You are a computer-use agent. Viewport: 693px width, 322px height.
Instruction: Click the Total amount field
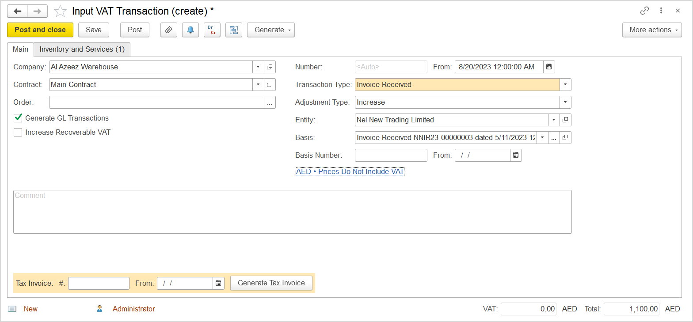[632, 309]
